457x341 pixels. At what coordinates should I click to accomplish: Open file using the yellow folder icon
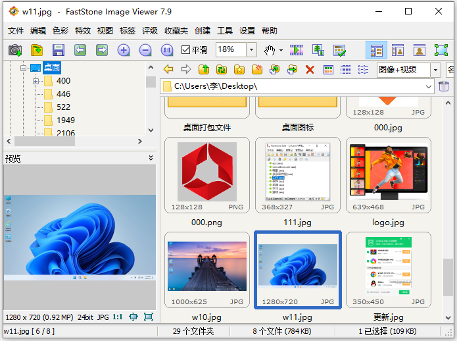pyautogui.click(x=37, y=50)
